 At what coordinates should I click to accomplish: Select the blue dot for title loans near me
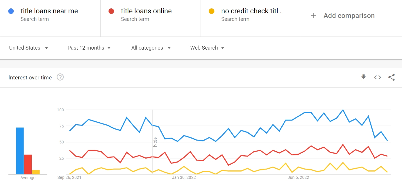tap(11, 11)
